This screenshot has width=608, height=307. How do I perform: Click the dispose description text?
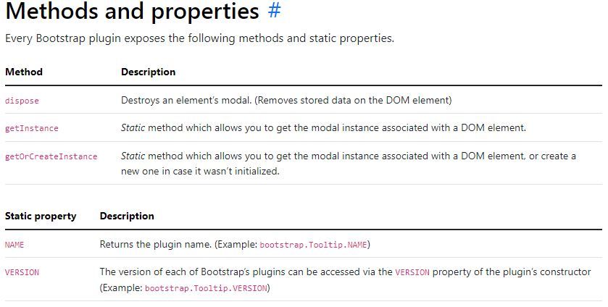(x=286, y=101)
